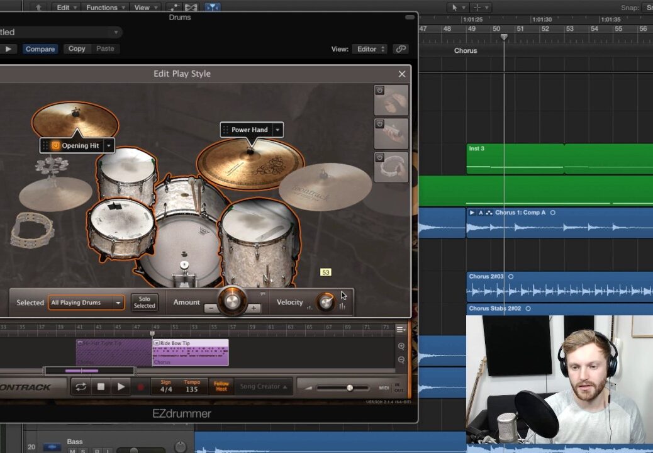Click the Paste button
Screen dimensions: 653x453
coord(105,48)
